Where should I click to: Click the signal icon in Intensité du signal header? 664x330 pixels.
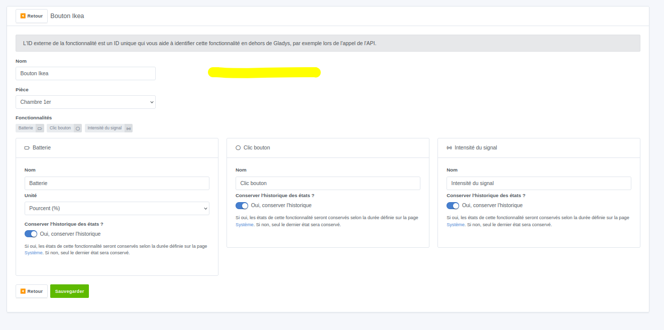[x=449, y=148]
